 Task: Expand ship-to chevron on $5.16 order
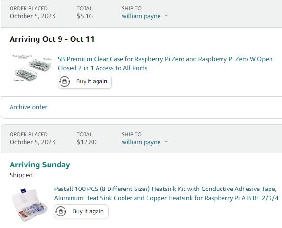[166, 16]
